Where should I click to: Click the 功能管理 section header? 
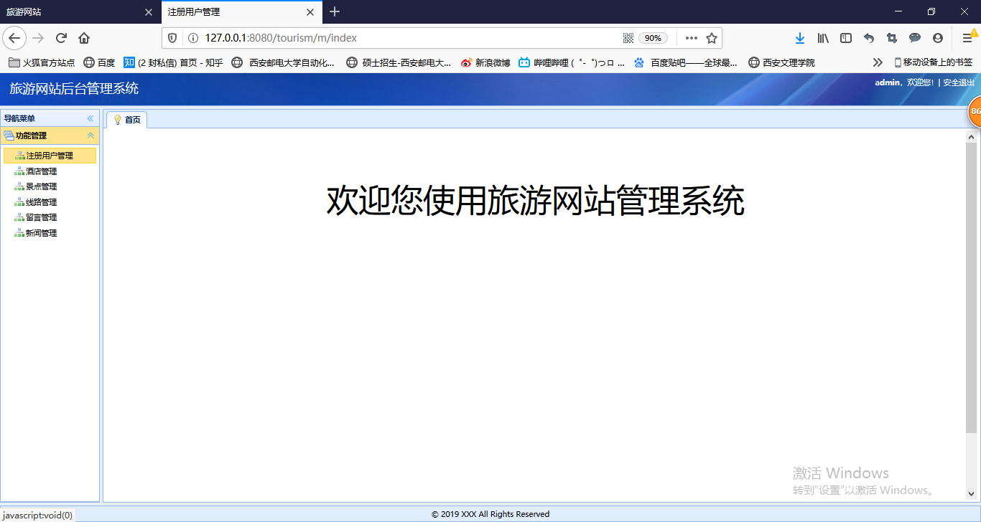pyautogui.click(x=50, y=135)
